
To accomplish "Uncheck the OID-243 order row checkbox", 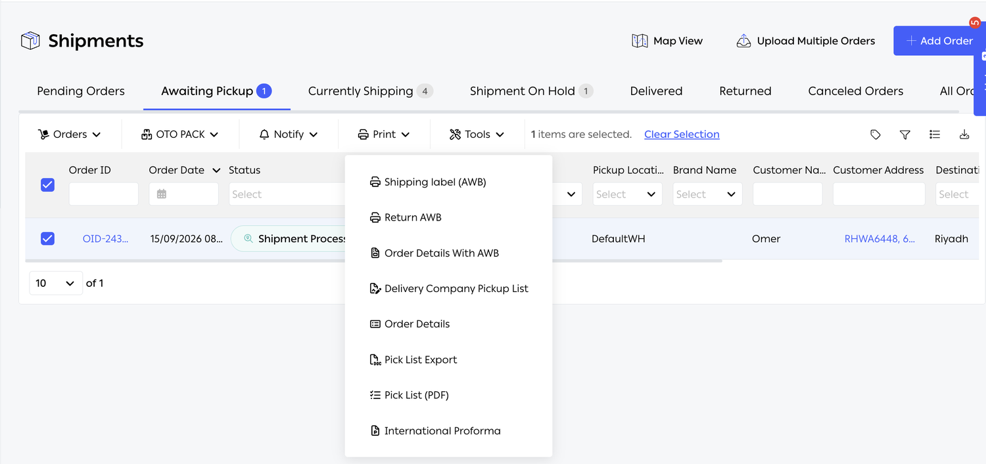I will click(47, 239).
